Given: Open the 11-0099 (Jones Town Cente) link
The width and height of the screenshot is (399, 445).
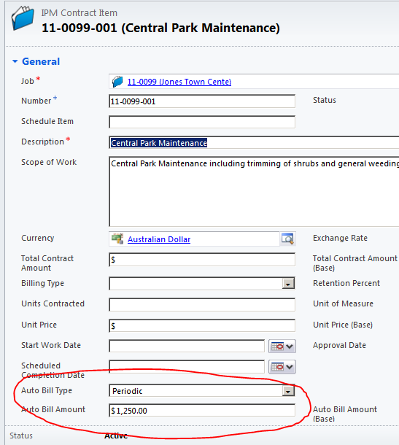Looking at the screenshot, I should 179,82.
